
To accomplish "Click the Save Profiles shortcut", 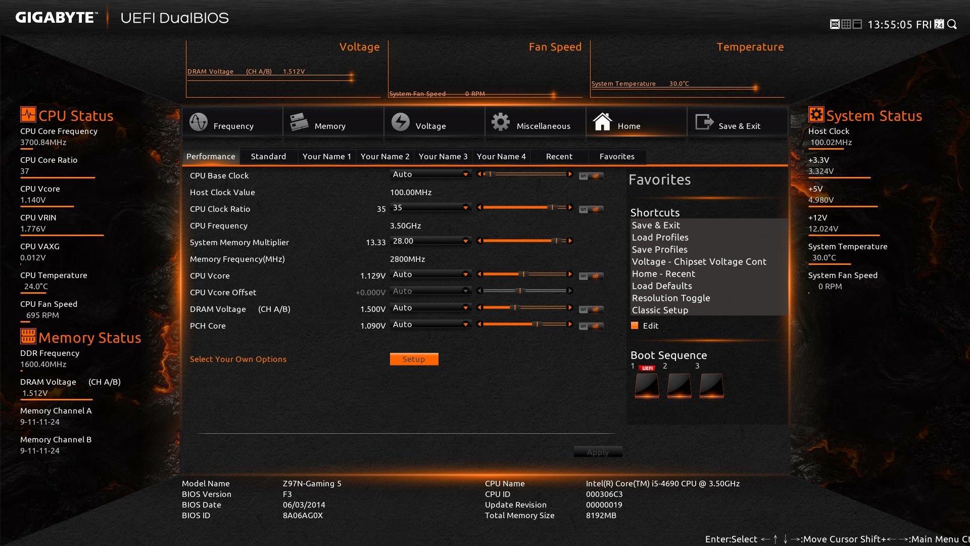I will coord(659,249).
